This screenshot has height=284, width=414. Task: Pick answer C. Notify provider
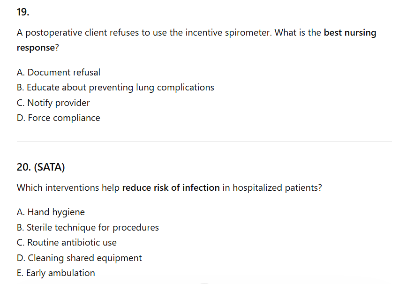coord(53,103)
